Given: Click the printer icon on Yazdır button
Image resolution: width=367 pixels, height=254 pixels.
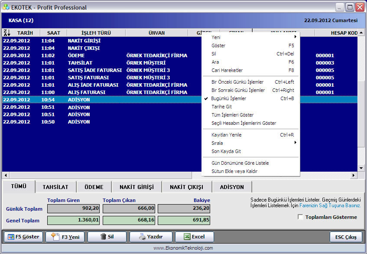Looking at the screenshot, I should coord(142,237).
